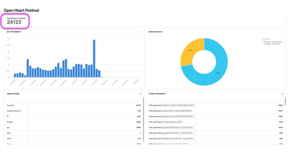Click the 5993 value in par row
The height and width of the screenshot is (162, 289).
(x=139, y=128)
